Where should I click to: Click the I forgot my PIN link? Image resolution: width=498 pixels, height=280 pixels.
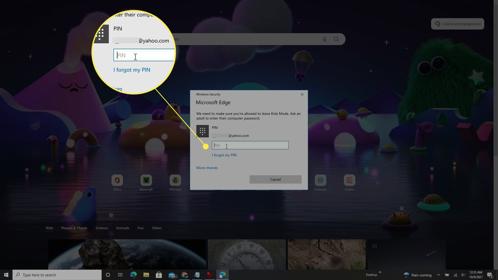pos(224,155)
